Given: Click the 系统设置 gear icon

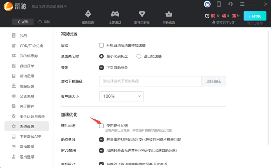Looking at the screenshot, I should pyautogui.click(x=14, y=126).
